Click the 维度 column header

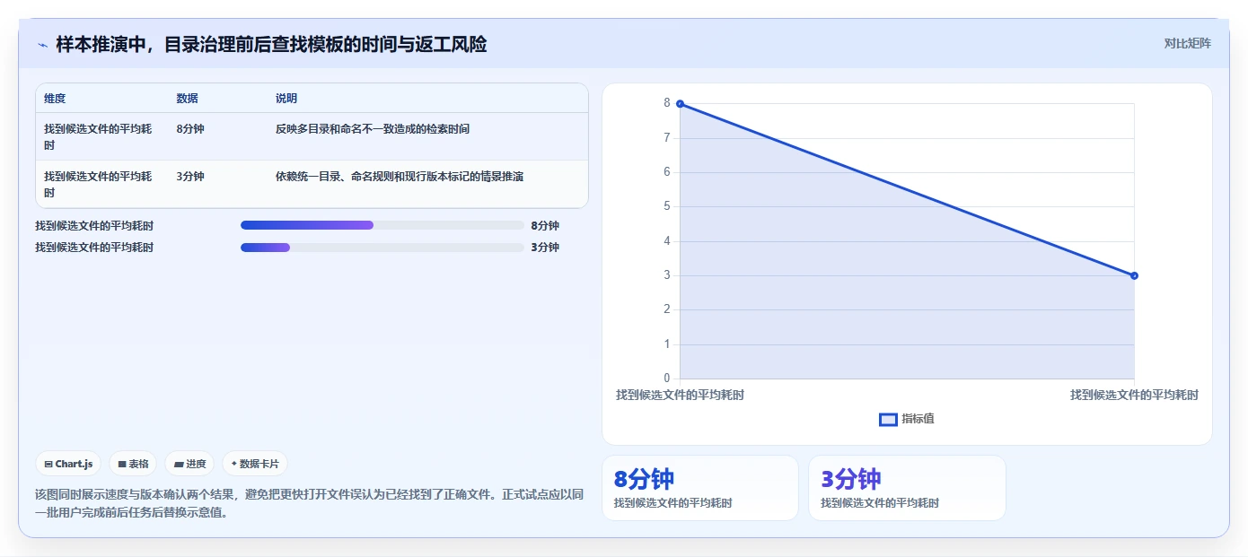pos(55,99)
